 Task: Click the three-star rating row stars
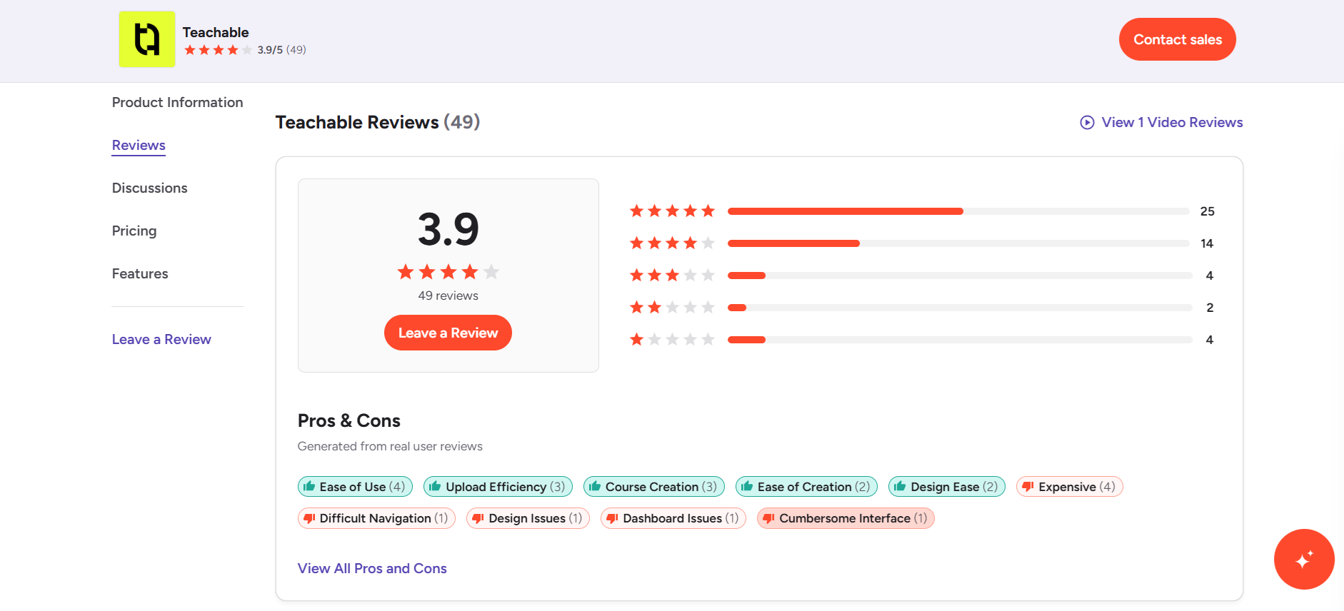pyautogui.click(x=672, y=276)
